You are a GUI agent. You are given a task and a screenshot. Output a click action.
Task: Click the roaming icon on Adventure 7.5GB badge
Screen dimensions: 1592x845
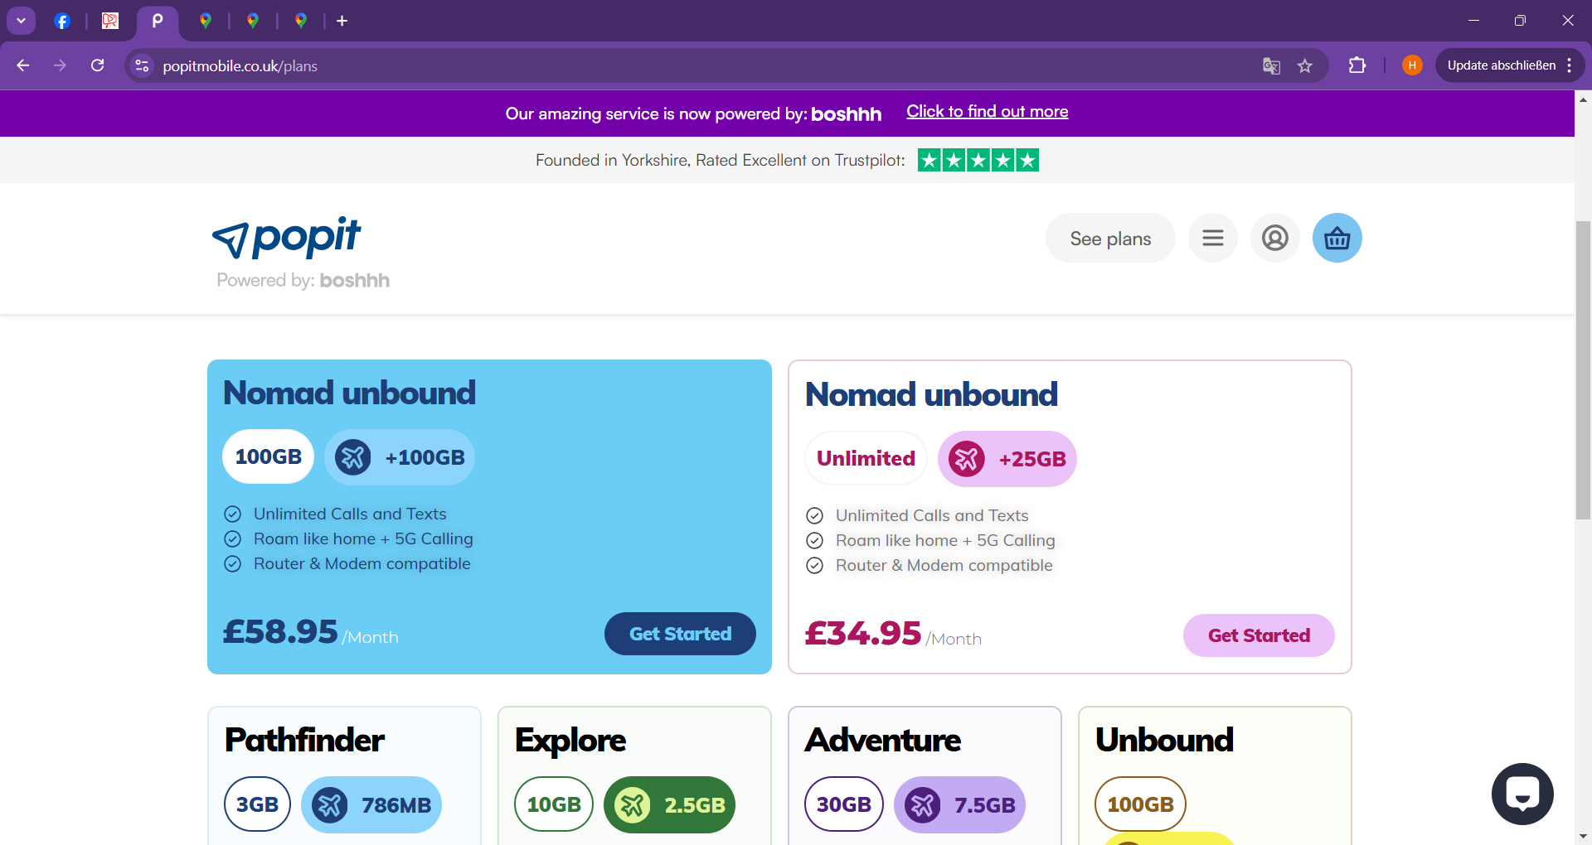[x=923, y=805]
